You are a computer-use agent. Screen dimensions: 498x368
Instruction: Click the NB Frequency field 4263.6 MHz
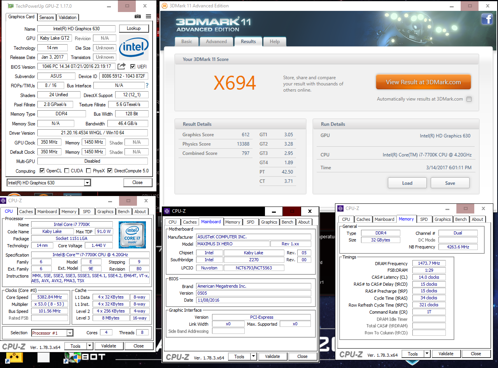coord(458,247)
